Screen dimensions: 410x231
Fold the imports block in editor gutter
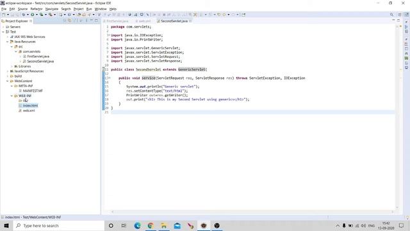(x=109, y=35)
